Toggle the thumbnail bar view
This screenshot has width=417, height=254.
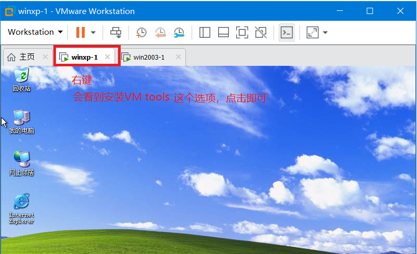[x=223, y=33]
